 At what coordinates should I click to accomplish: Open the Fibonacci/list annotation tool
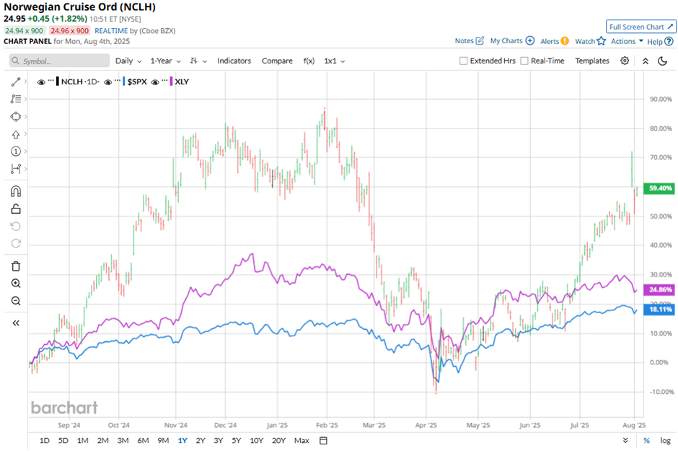16,99
